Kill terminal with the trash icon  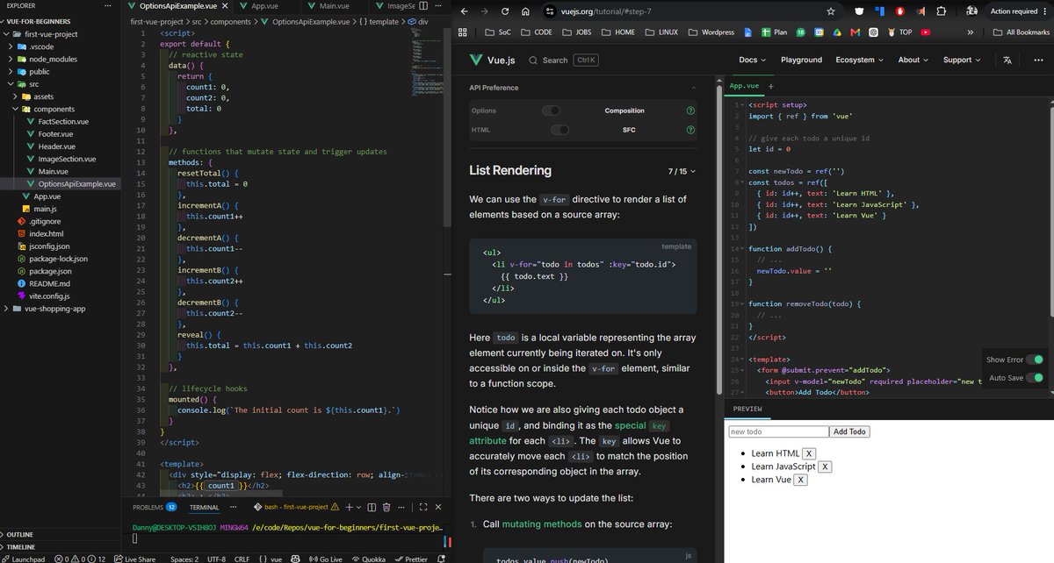387,507
